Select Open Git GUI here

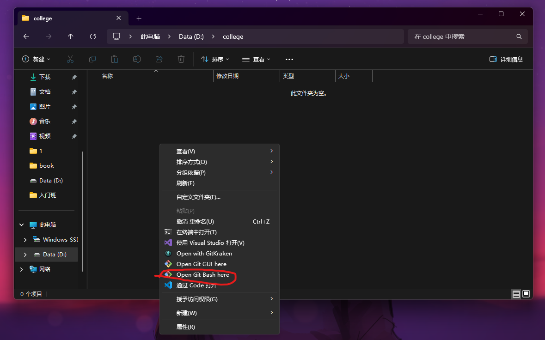click(201, 264)
